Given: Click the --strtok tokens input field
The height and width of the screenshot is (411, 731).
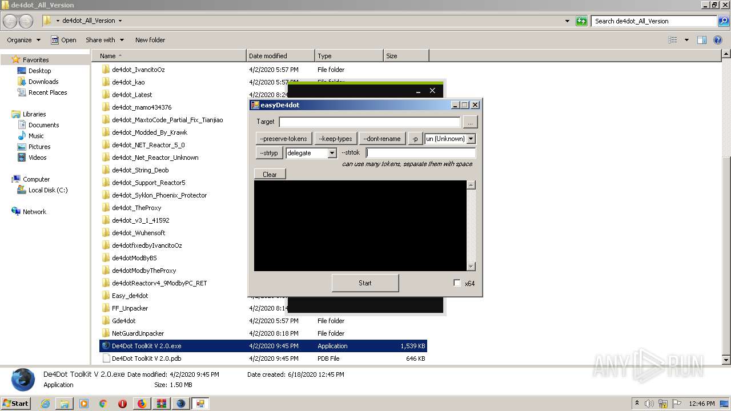Looking at the screenshot, I should (x=421, y=153).
